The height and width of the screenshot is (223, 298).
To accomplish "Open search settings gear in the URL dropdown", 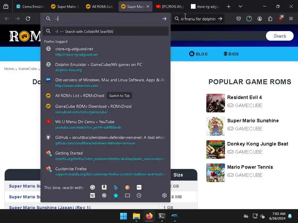I will (x=164, y=195).
